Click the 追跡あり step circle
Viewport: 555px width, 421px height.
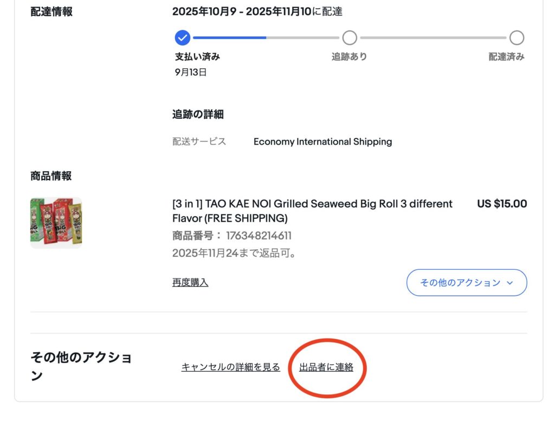(x=350, y=37)
